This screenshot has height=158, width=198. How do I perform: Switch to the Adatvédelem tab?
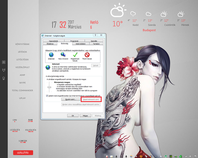[x=80, y=44]
